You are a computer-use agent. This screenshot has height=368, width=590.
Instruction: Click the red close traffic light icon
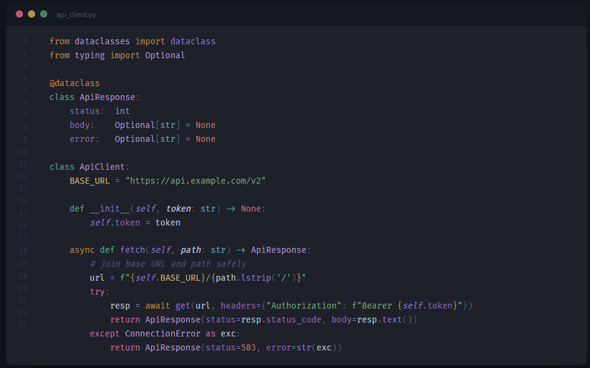[x=19, y=13]
